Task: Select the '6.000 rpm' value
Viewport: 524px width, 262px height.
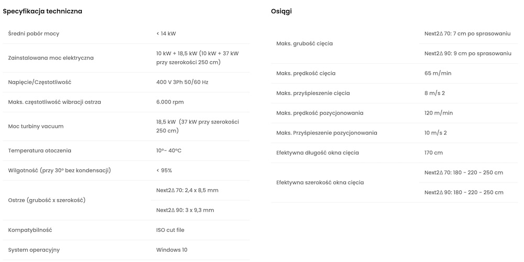Action: pos(170,102)
